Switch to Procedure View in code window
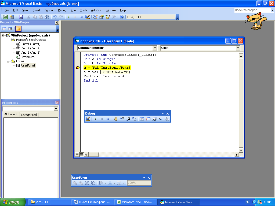The height and width of the screenshot is (206, 275). click(x=77, y=154)
